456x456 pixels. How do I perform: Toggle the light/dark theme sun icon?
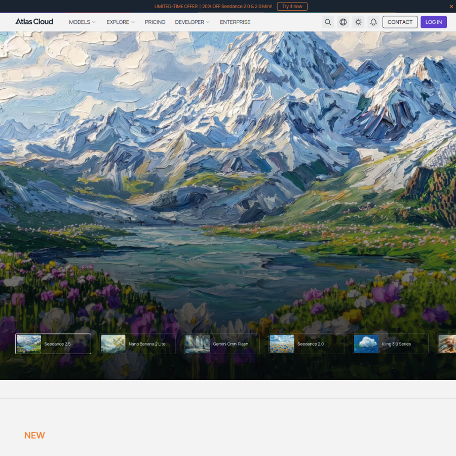[x=358, y=22]
